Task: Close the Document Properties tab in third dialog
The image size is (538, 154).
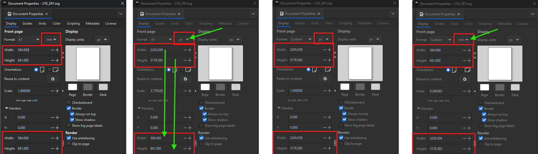Action: (319, 14)
